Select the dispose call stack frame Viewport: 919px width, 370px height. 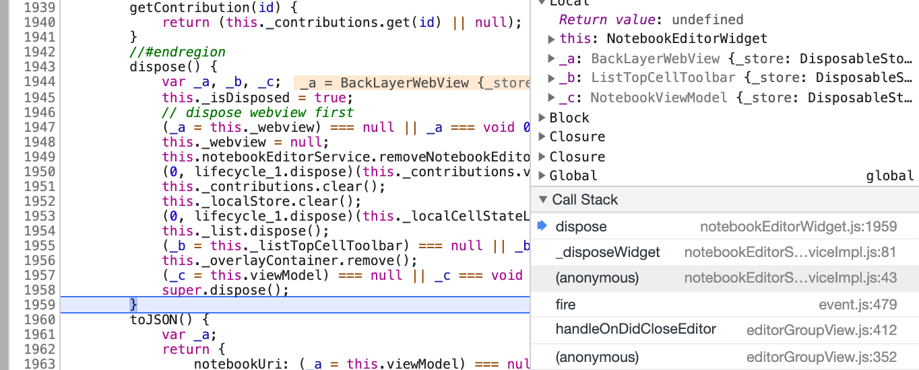coord(725,227)
